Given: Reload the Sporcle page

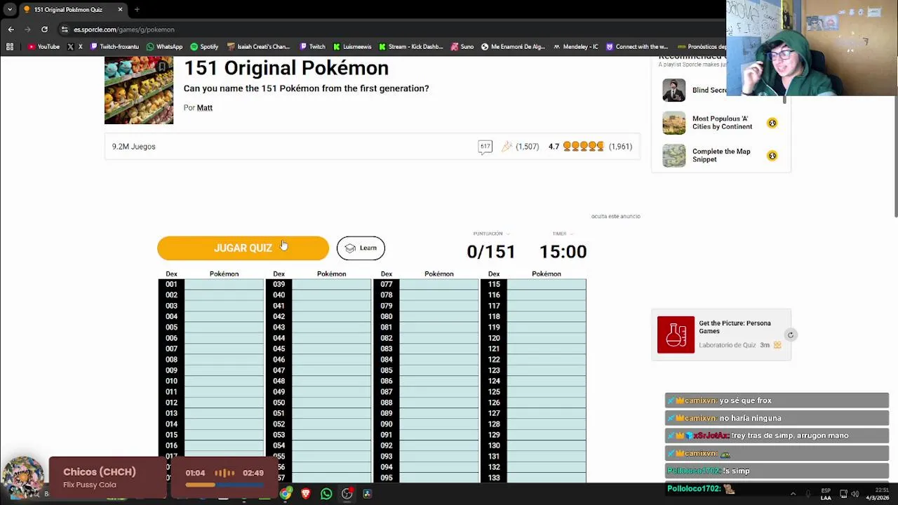Looking at the screenshot, I should (x=44, y=29).
